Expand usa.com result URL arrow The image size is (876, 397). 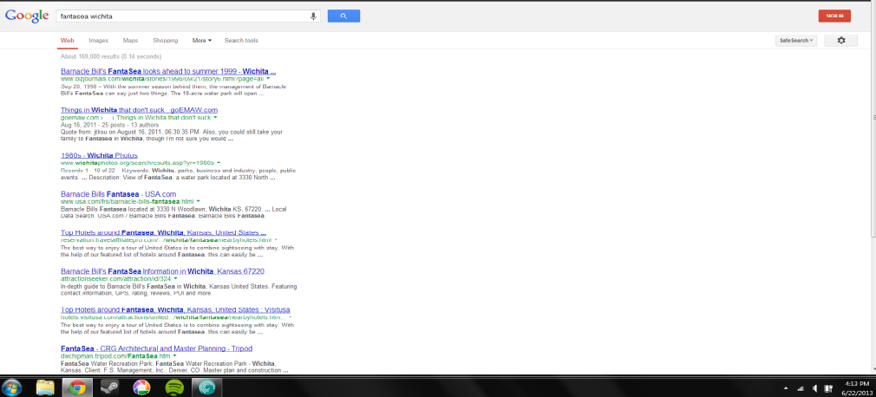199,201
